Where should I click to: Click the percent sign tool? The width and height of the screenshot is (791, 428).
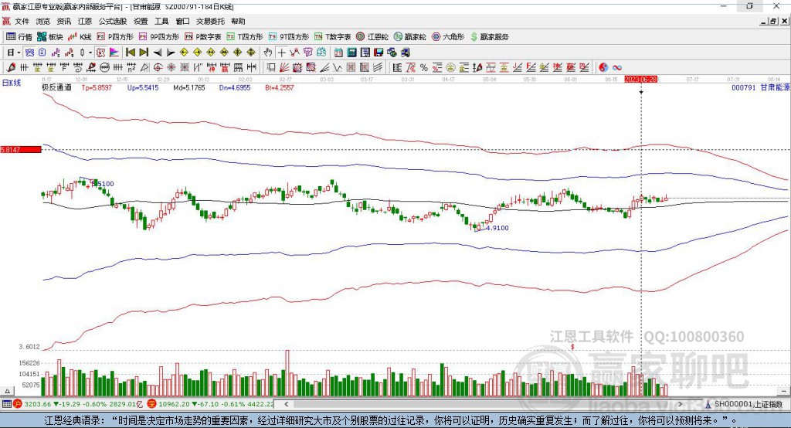click(424, 68)
